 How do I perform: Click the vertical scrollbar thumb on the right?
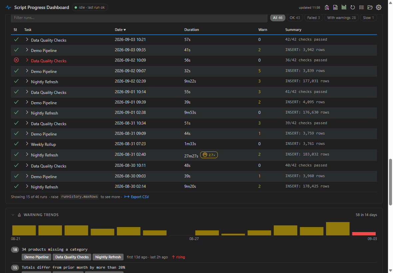point(390,182)
